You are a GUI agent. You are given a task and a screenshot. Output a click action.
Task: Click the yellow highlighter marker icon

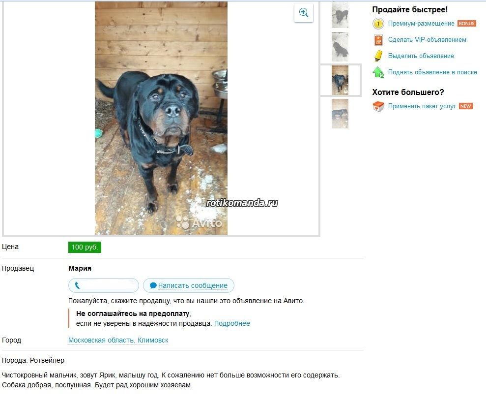(x=378, y=56)
